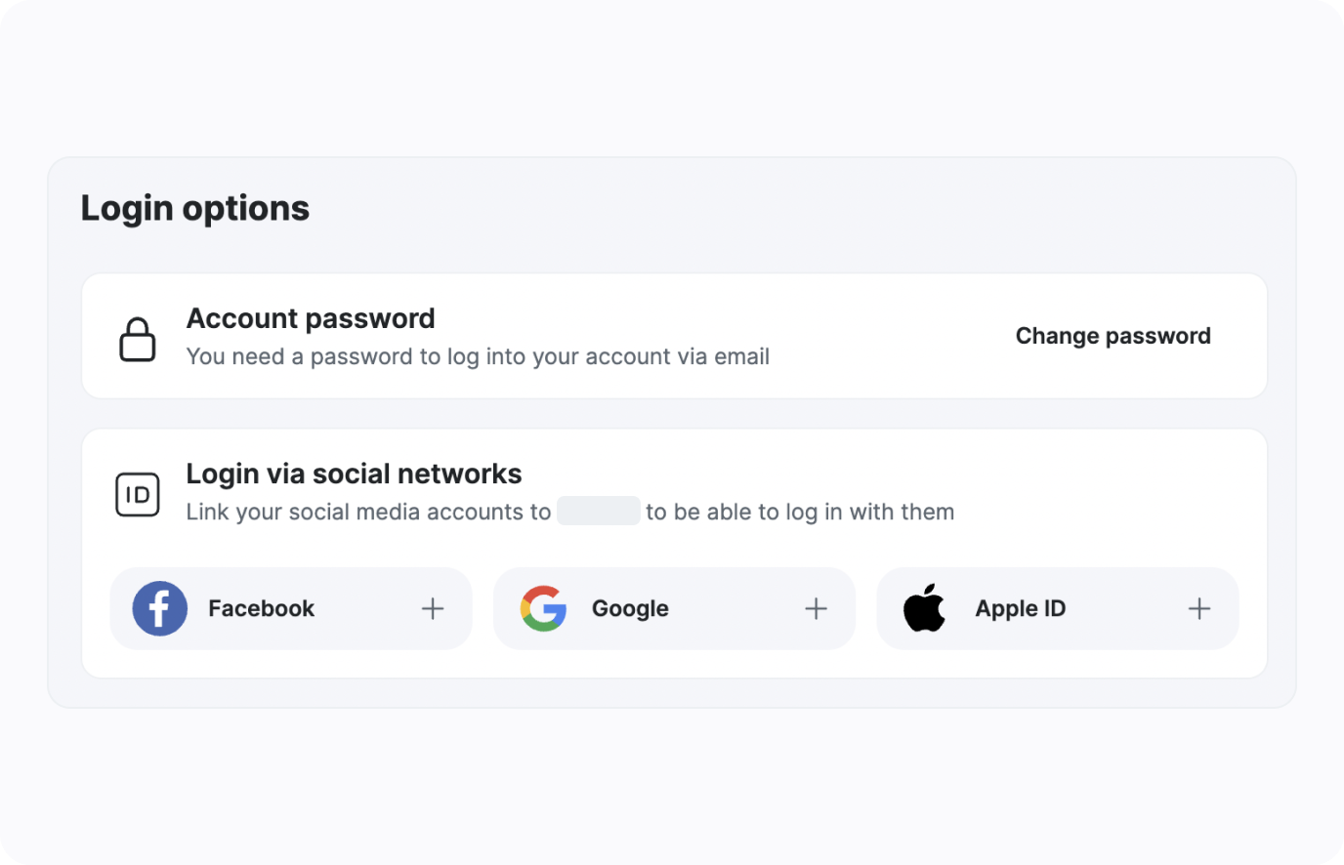Click the Apple logo icon

point(924,608)
